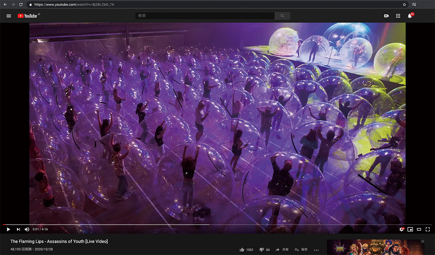Click the 共有 share button
Screen dimensions: 435x255
(282, 250)
